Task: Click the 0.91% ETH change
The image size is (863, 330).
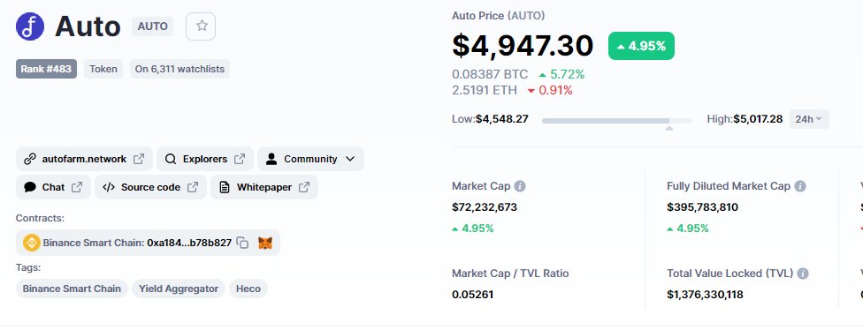Action: [550, 90]
